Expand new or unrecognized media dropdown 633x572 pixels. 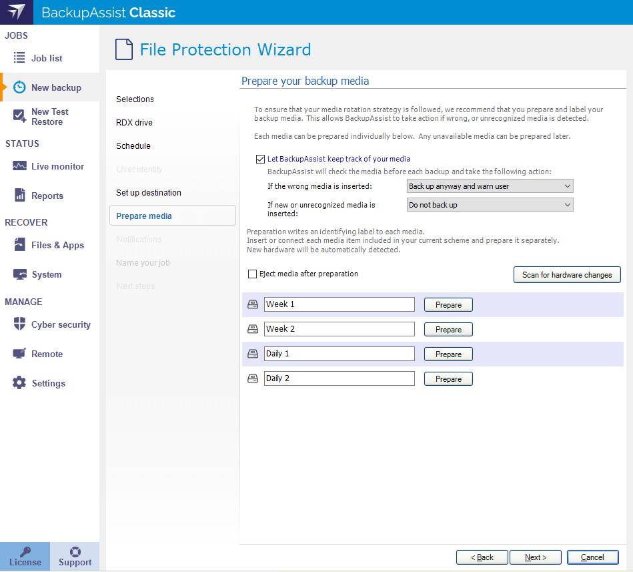pyautogui.click(x=490, y=205)
